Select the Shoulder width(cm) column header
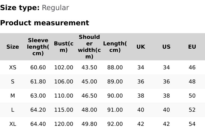 [89, 47]
